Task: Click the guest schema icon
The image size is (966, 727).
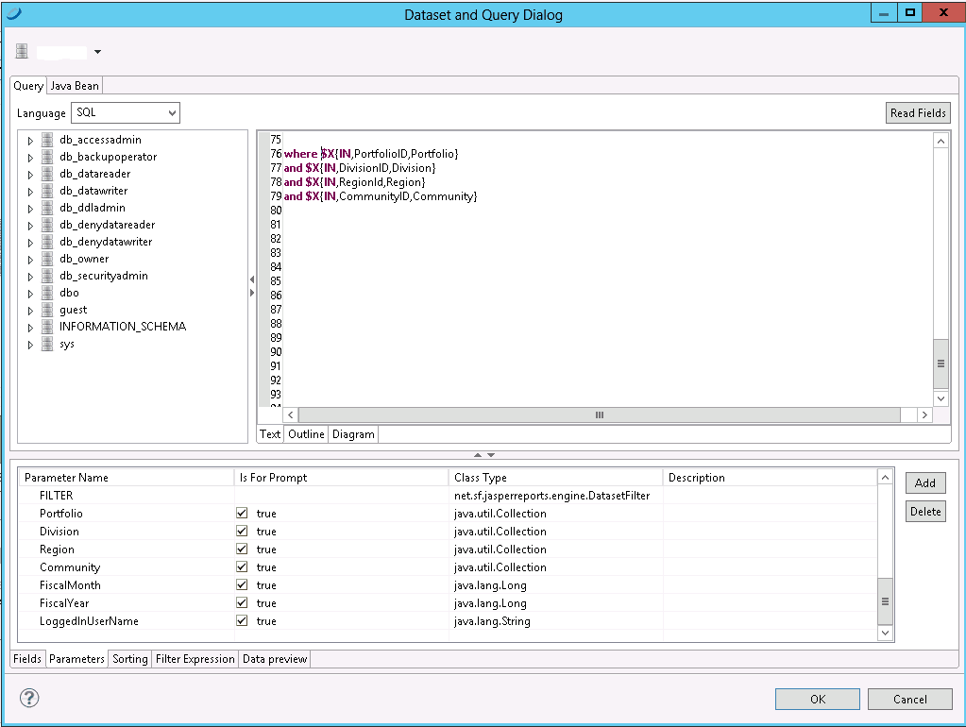Action: (47, 310)
